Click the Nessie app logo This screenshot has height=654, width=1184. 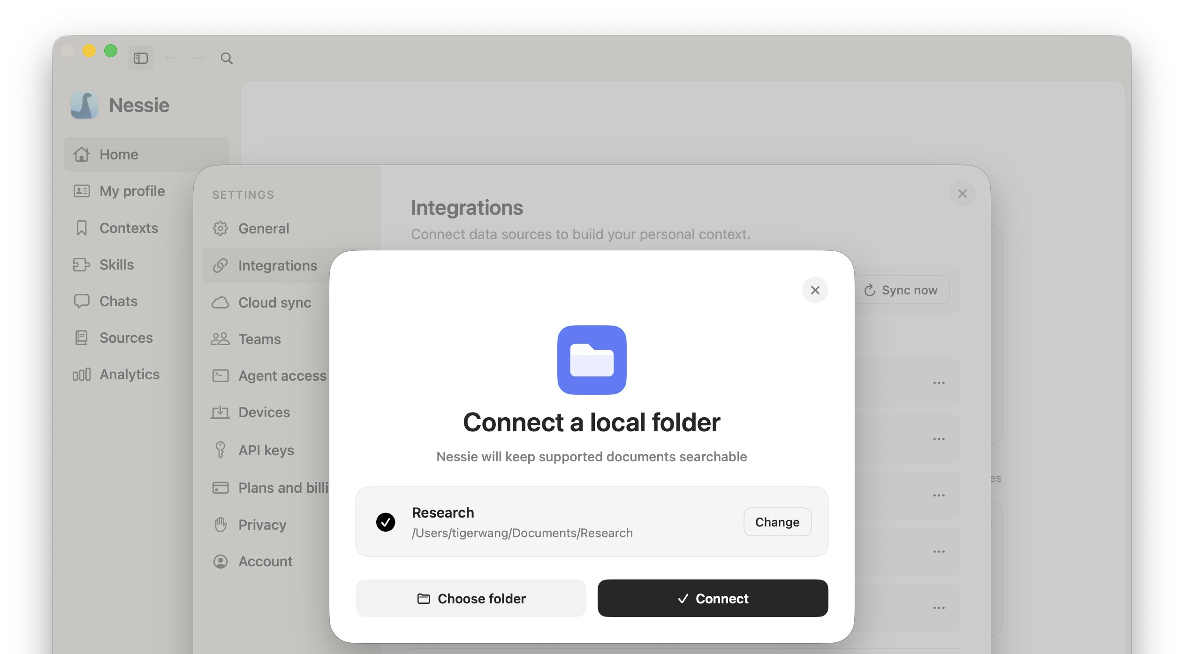click(x=84, y=105)
